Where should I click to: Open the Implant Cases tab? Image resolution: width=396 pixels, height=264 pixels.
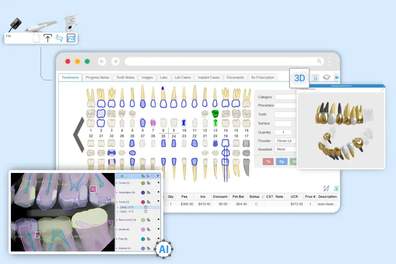click(209, 77)
